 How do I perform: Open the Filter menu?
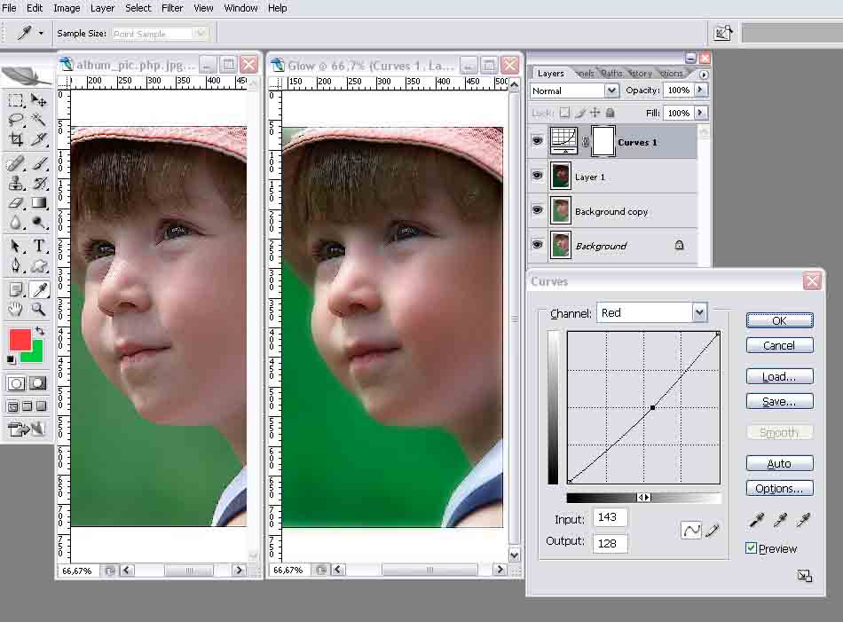click(172, 8)
